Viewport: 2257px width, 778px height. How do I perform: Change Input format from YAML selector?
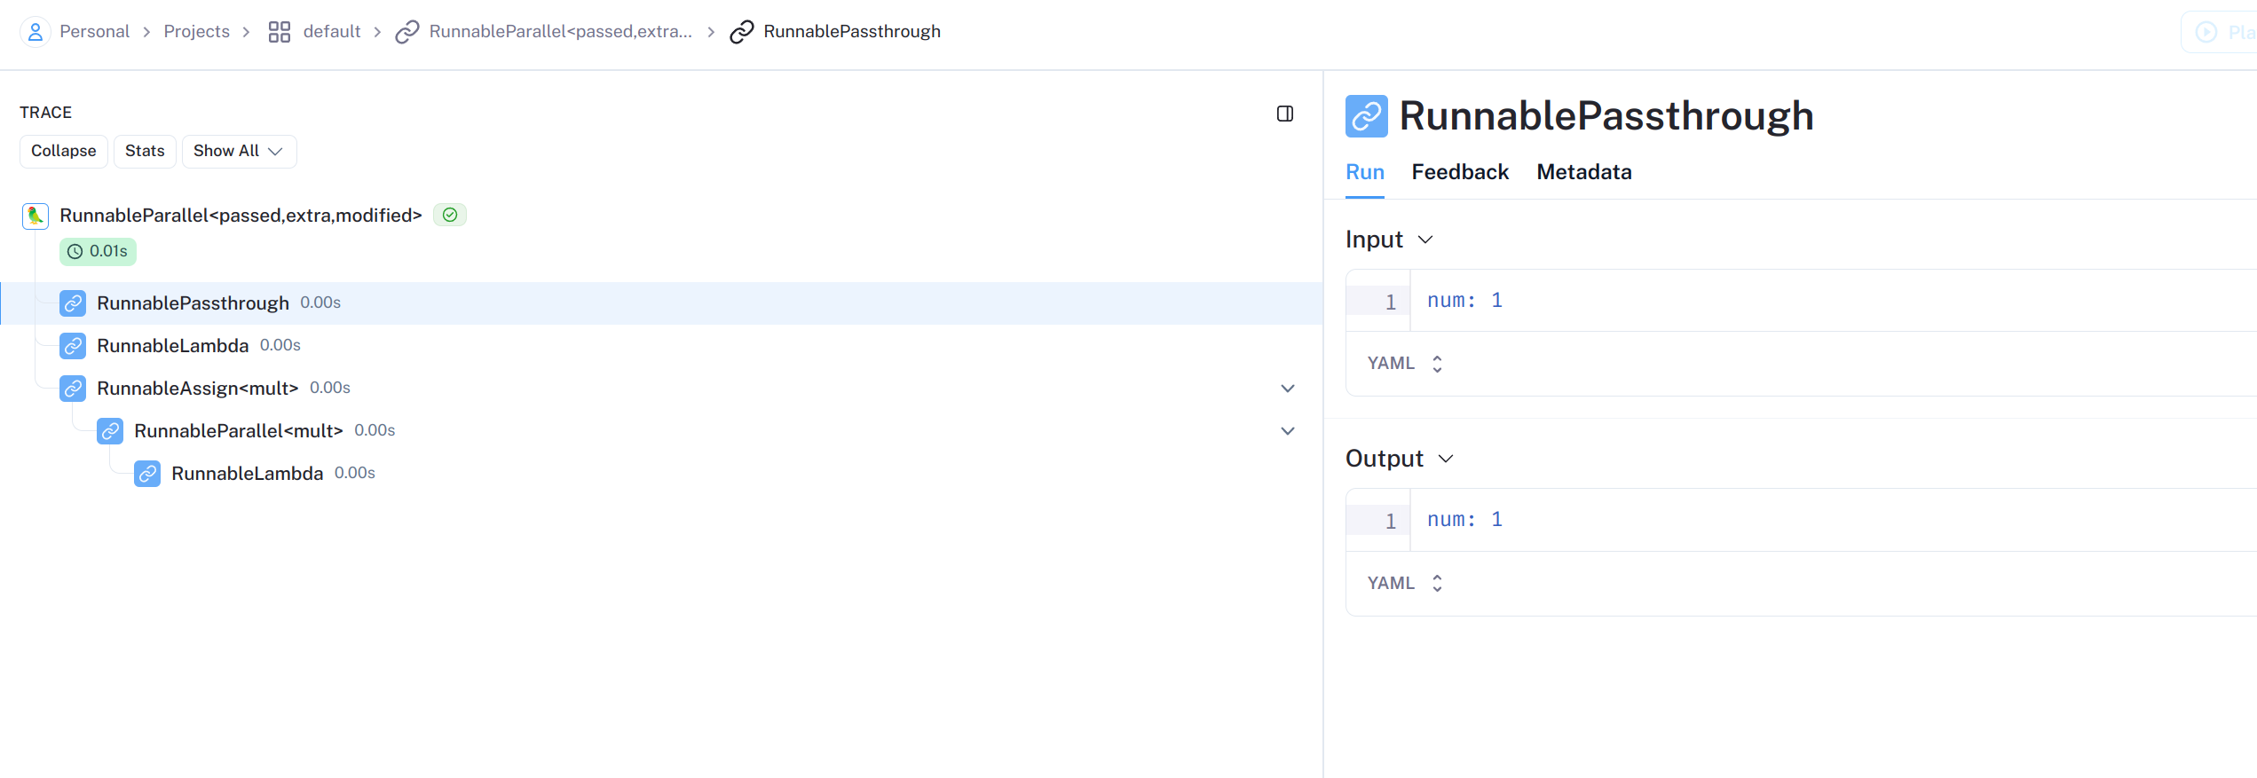(1405, 364)
